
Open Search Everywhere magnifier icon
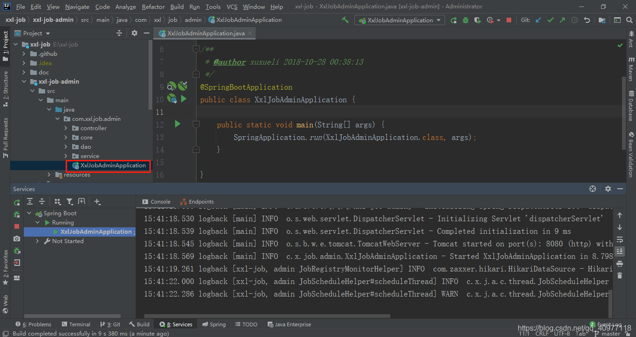(629, 20)
